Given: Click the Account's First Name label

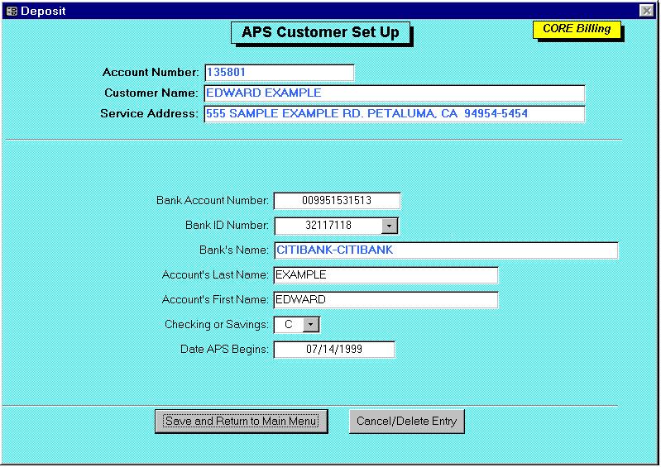Looking at the screenshot, I should (215, 300).
